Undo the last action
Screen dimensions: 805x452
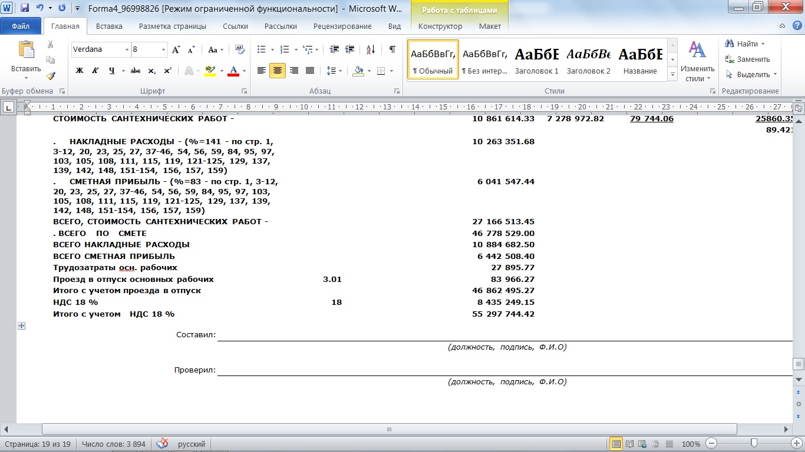click(40, 8)
